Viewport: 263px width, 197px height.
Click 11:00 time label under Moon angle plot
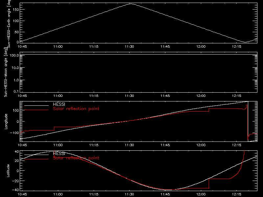coord(58,96)
